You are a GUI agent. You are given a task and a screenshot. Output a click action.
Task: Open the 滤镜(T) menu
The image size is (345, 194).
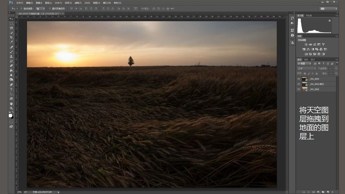point(78,3)
